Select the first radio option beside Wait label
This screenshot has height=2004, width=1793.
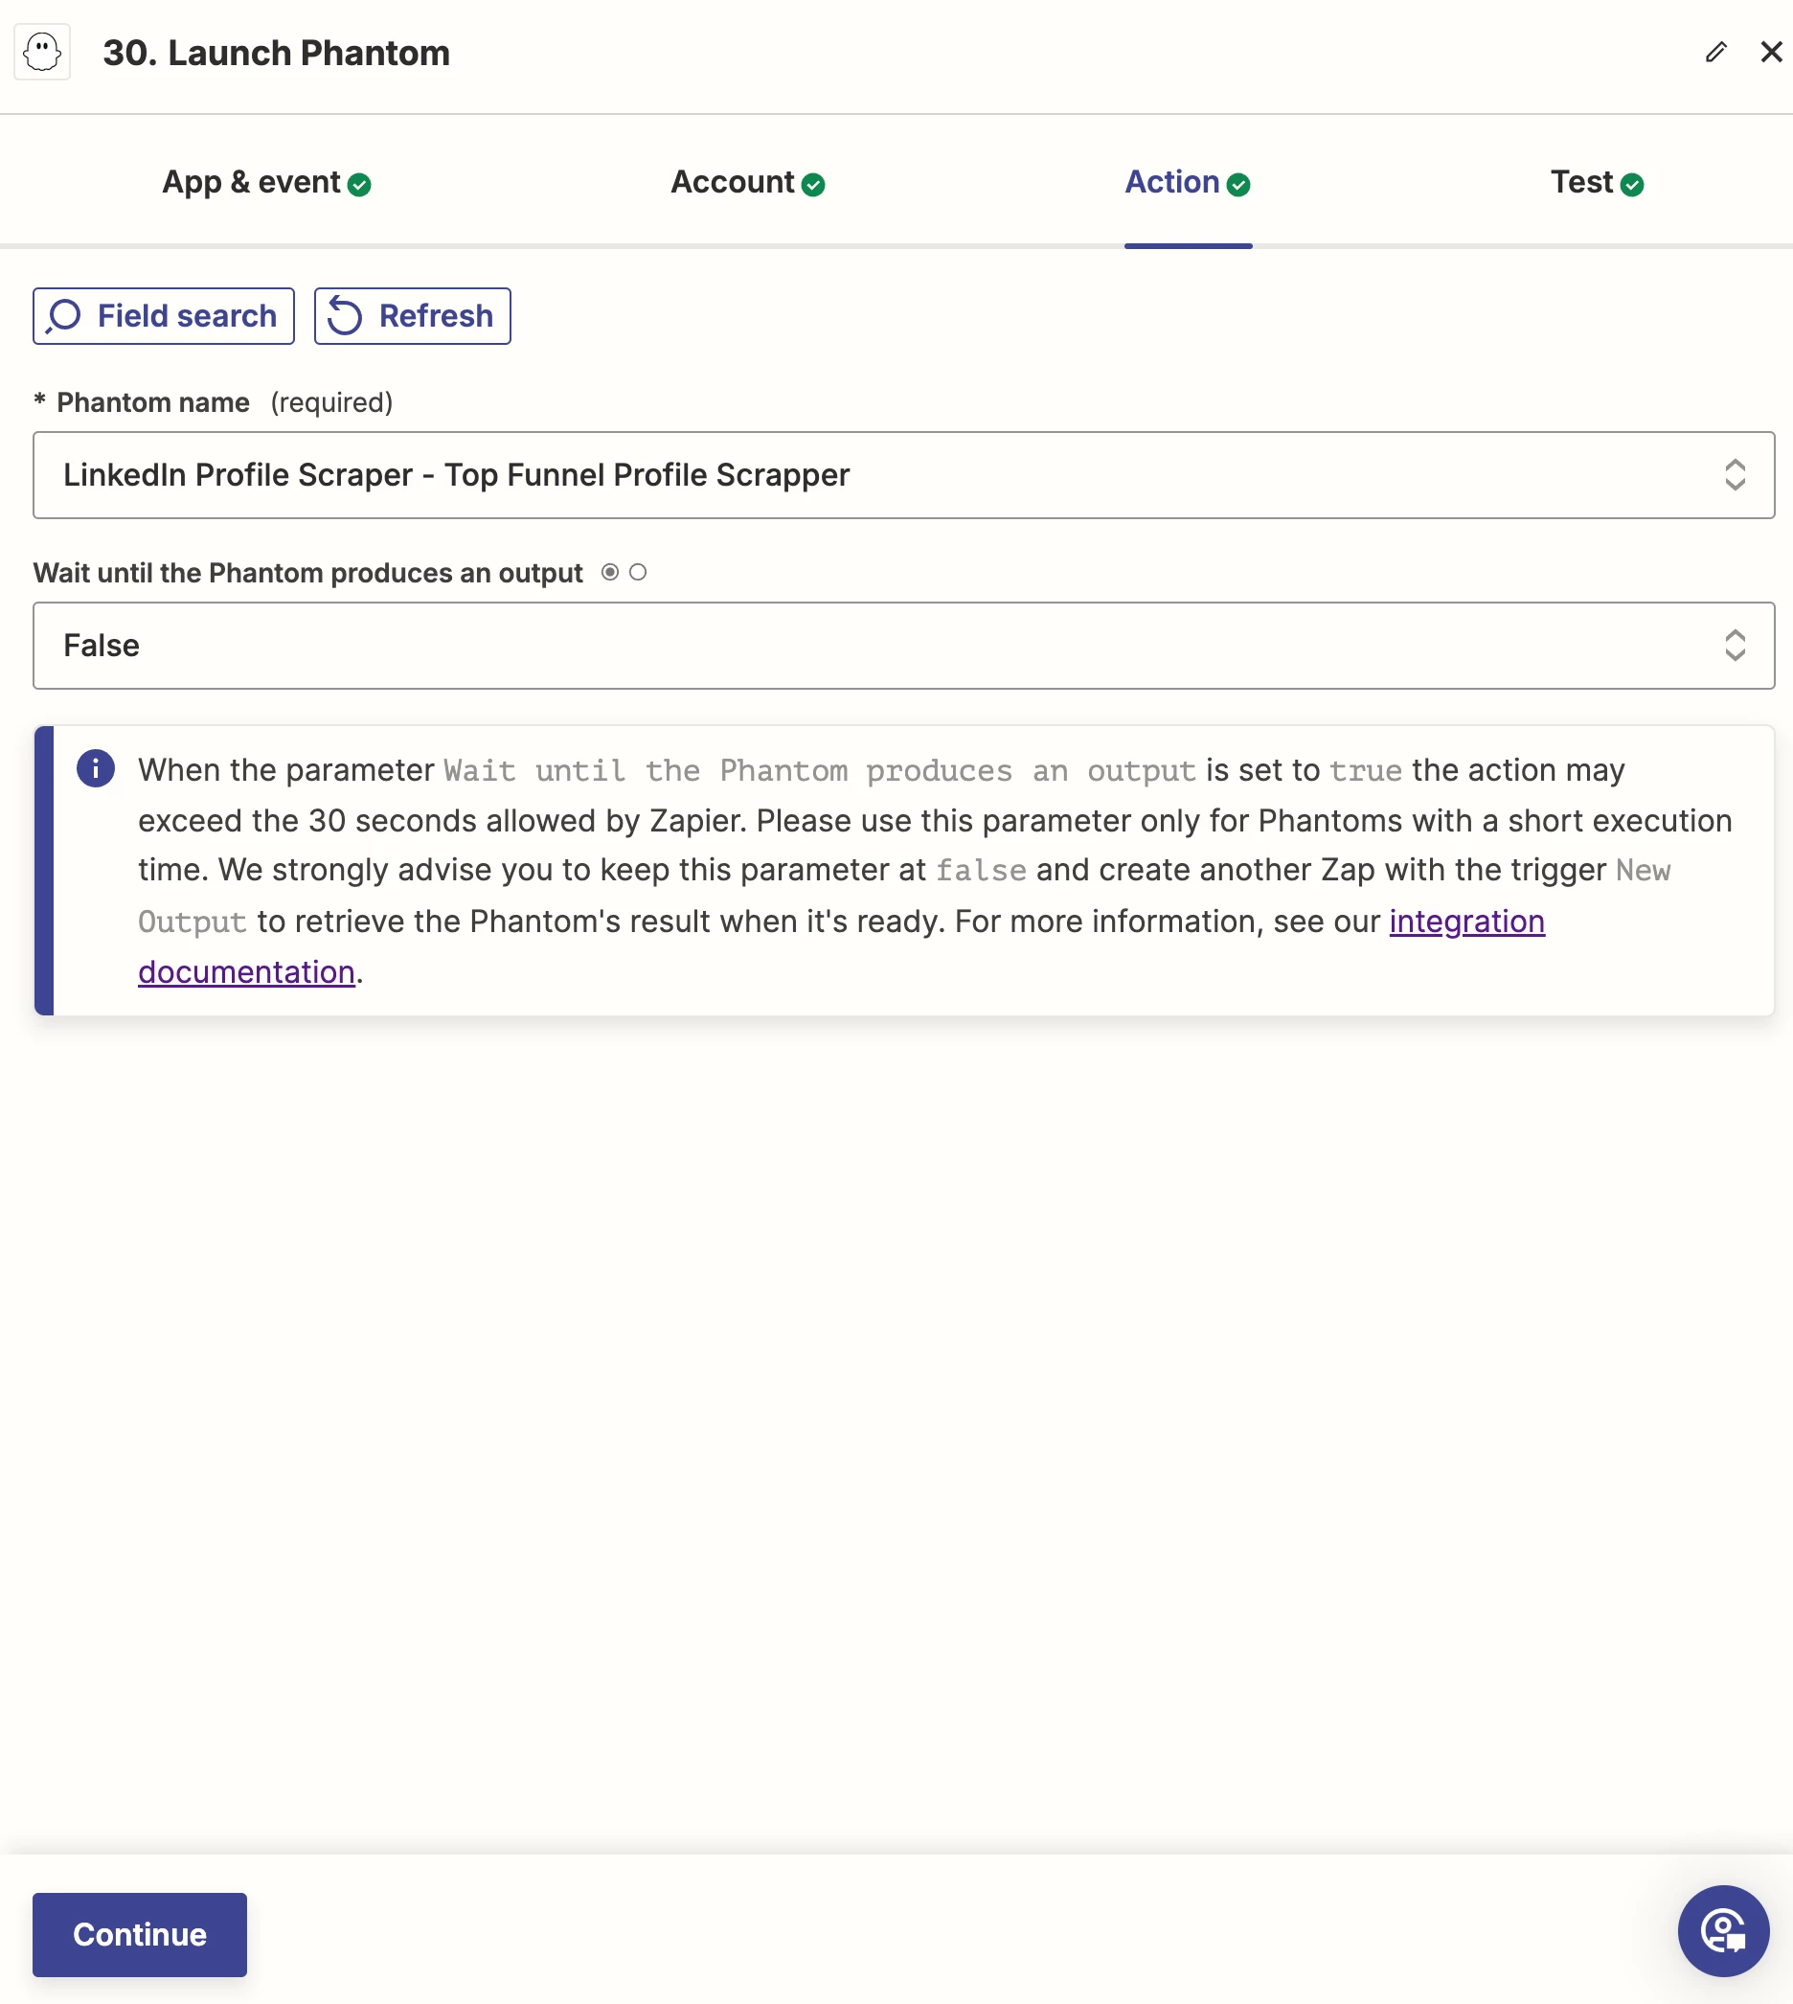(x=610, y=573)
